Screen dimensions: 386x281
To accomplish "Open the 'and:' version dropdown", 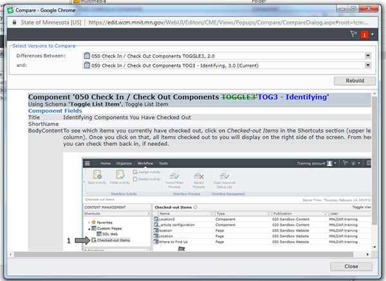I will (368, 65).
